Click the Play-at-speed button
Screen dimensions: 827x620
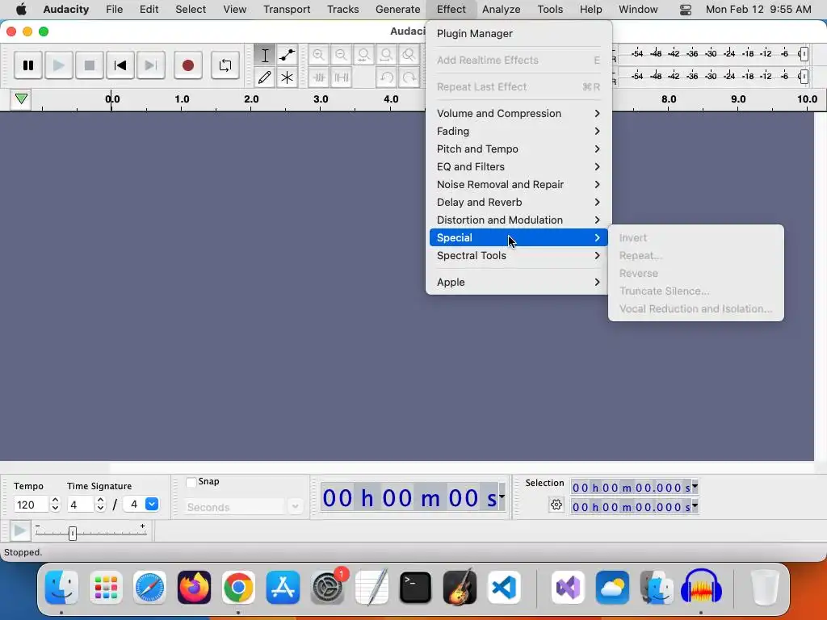point(20,530)
